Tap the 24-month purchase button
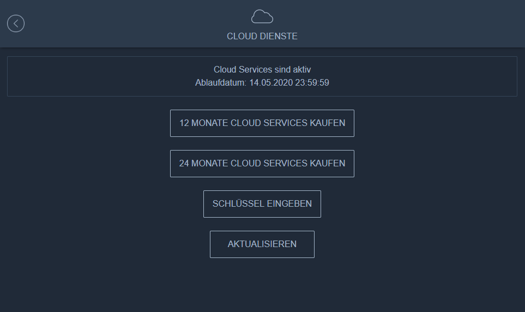 (x=262, y=164)
